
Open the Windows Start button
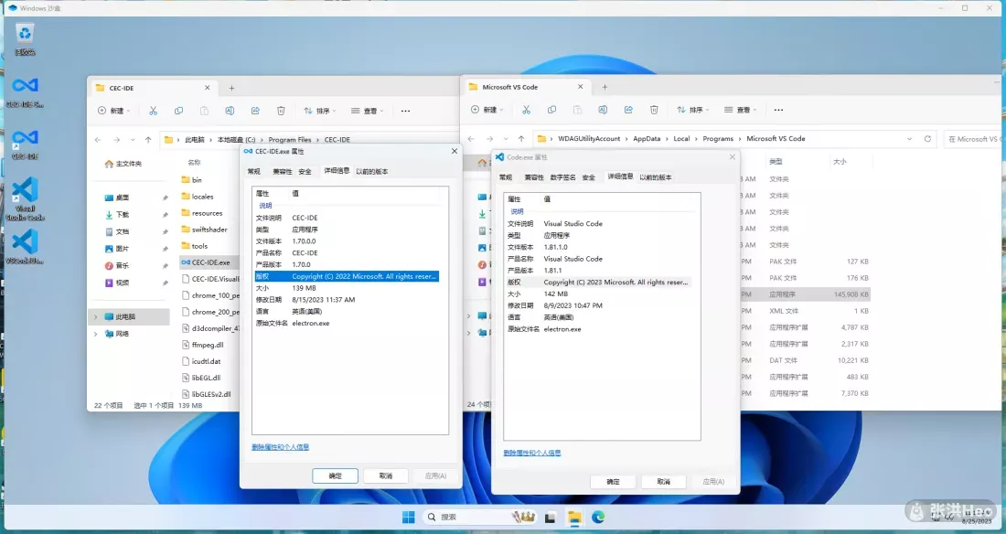tap(408, 518)
